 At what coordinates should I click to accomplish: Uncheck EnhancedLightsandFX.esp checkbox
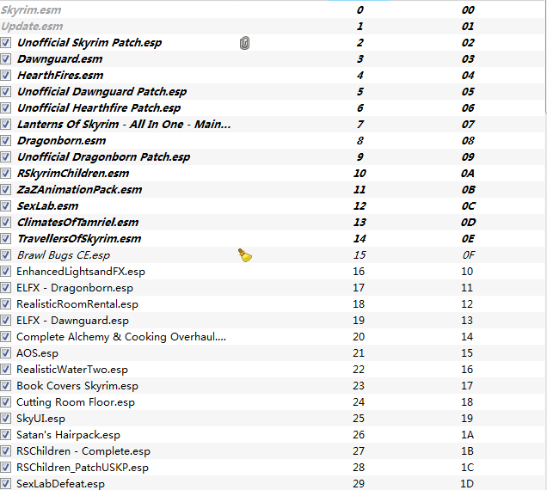tap(5, 272)
